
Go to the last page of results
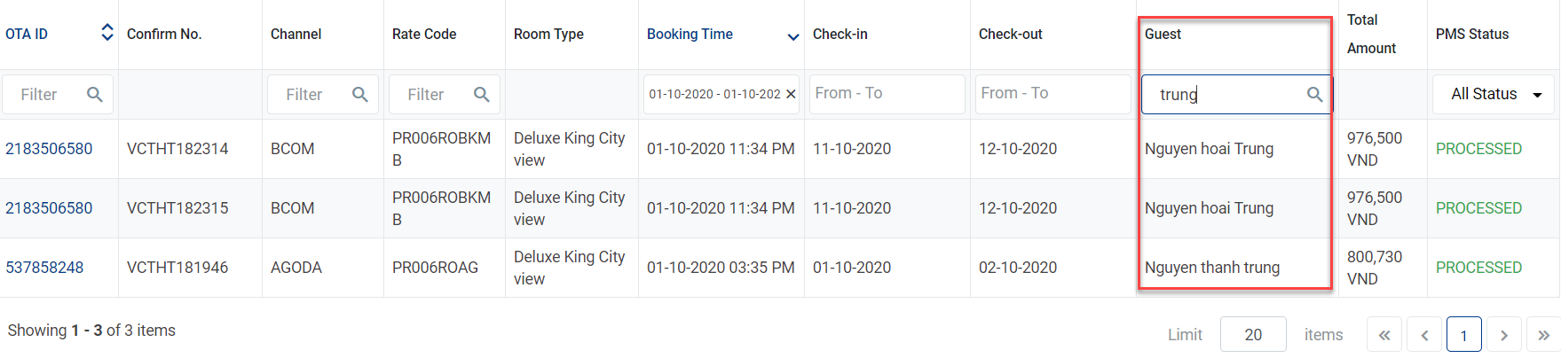(x=1543, y=335)
